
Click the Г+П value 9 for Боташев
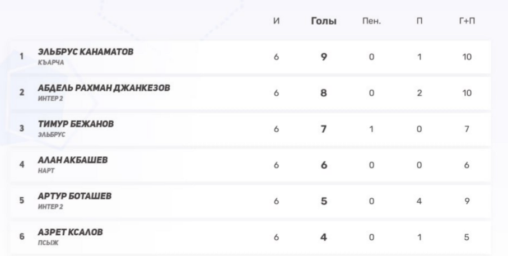click(x=467, y=200)
